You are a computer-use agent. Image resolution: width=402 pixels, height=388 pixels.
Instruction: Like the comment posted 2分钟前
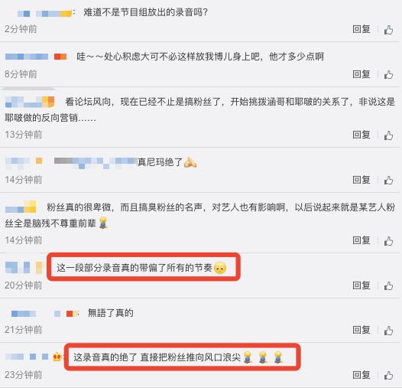388,30
